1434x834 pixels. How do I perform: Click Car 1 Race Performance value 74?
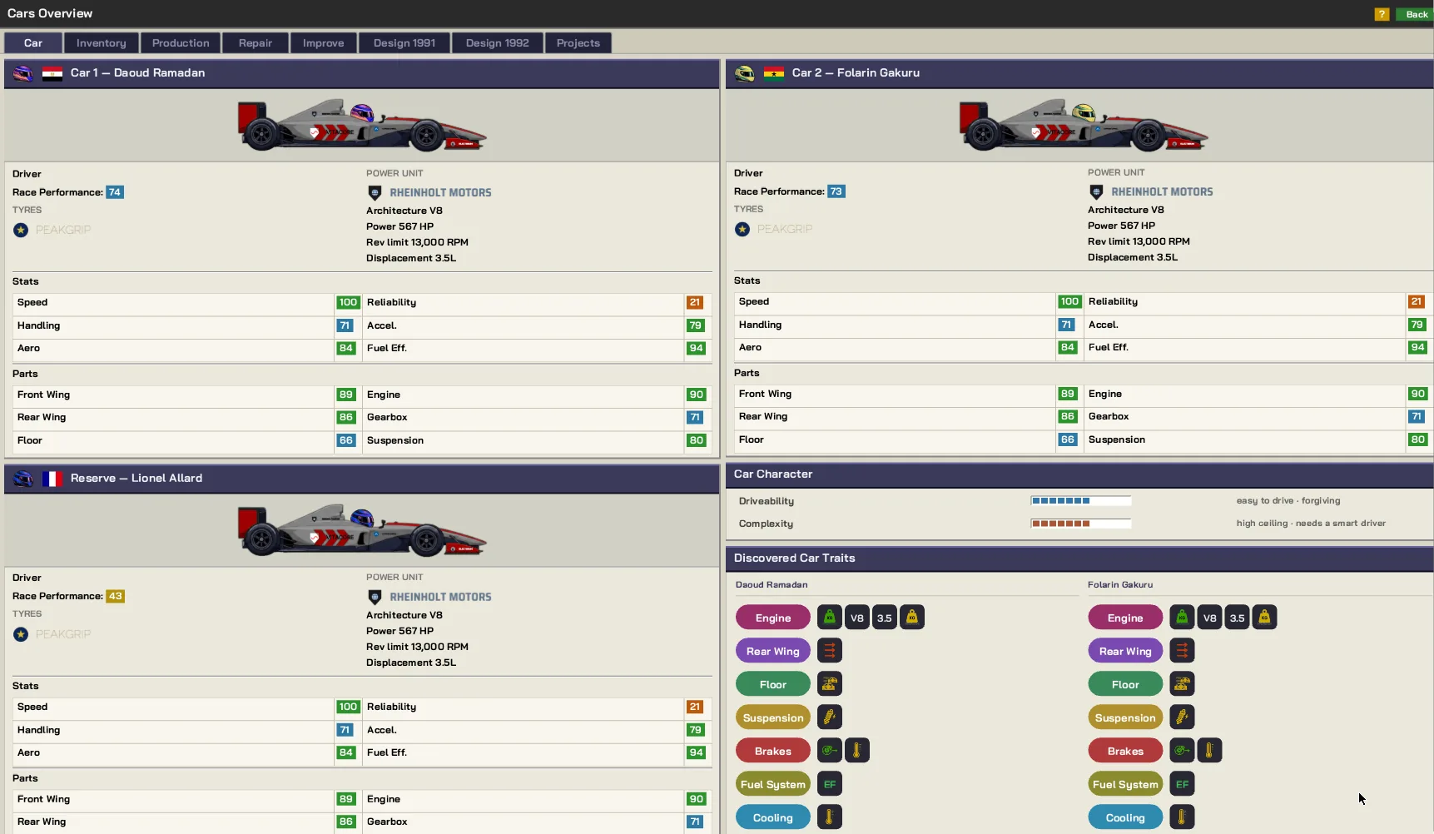115,192
